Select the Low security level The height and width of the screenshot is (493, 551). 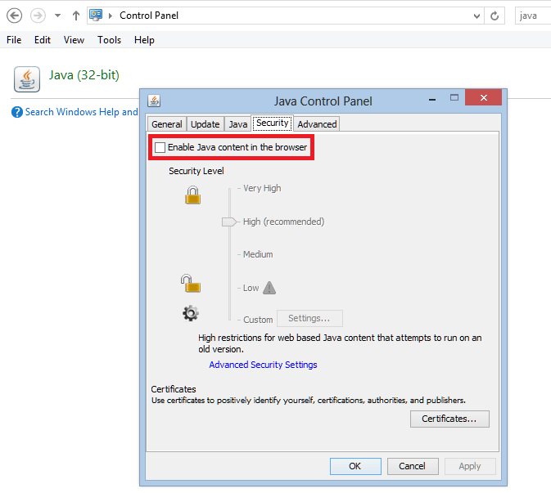[251, 288]
